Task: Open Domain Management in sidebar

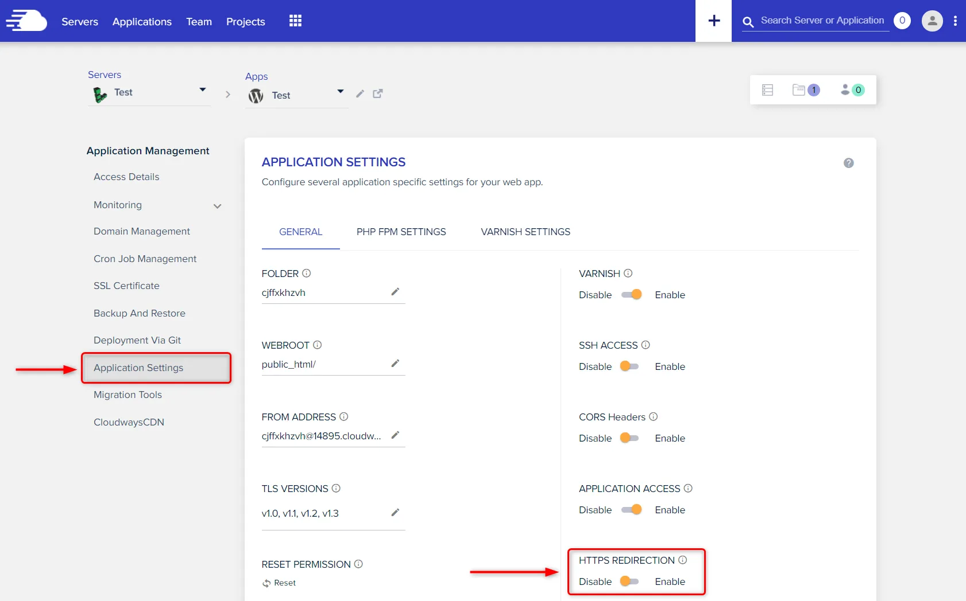Action: [x=142, y=231]
